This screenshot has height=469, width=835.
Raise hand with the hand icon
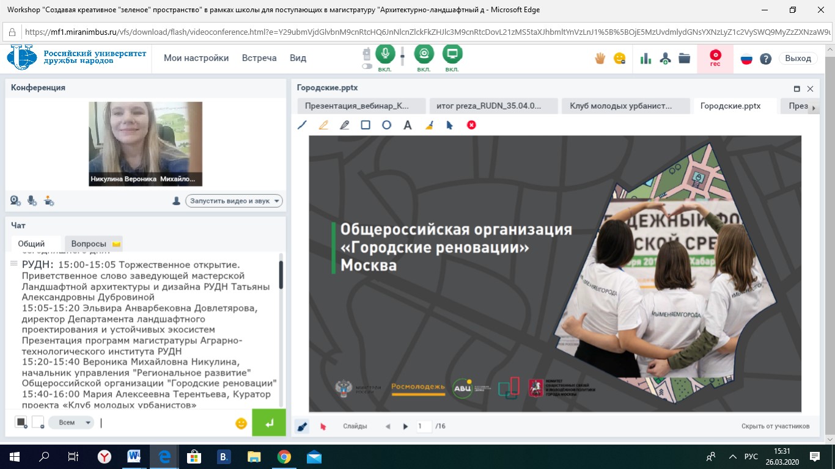(600, 59)
